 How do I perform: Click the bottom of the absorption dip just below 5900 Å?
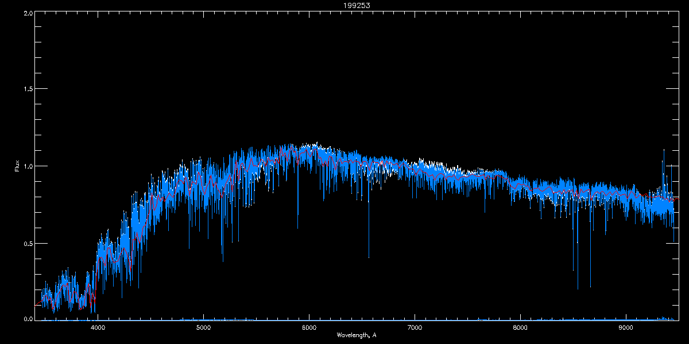click(x=297, y=227)
